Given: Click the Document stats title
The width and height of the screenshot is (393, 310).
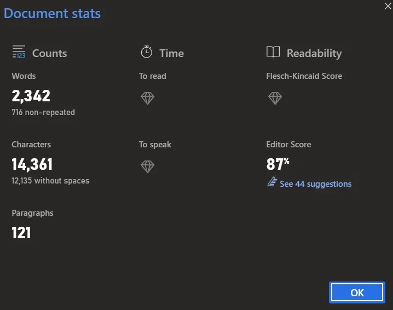Looking at the screenshot, I should [52, 14].
